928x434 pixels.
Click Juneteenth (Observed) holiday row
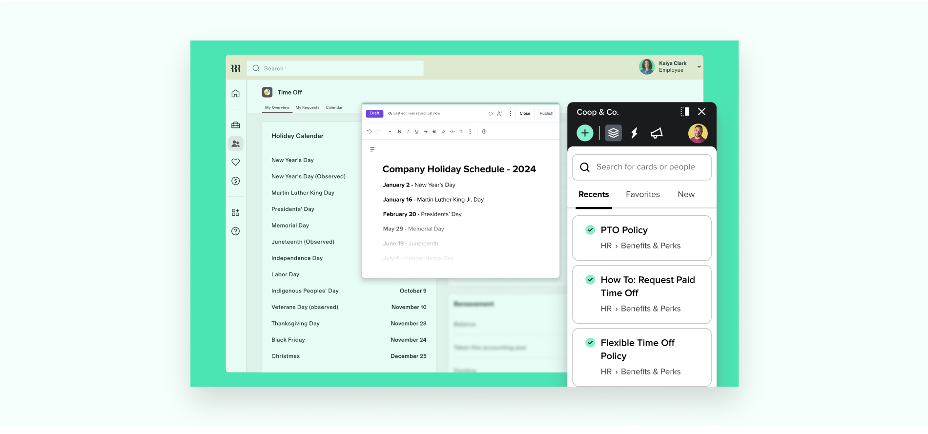coord(303,242)
